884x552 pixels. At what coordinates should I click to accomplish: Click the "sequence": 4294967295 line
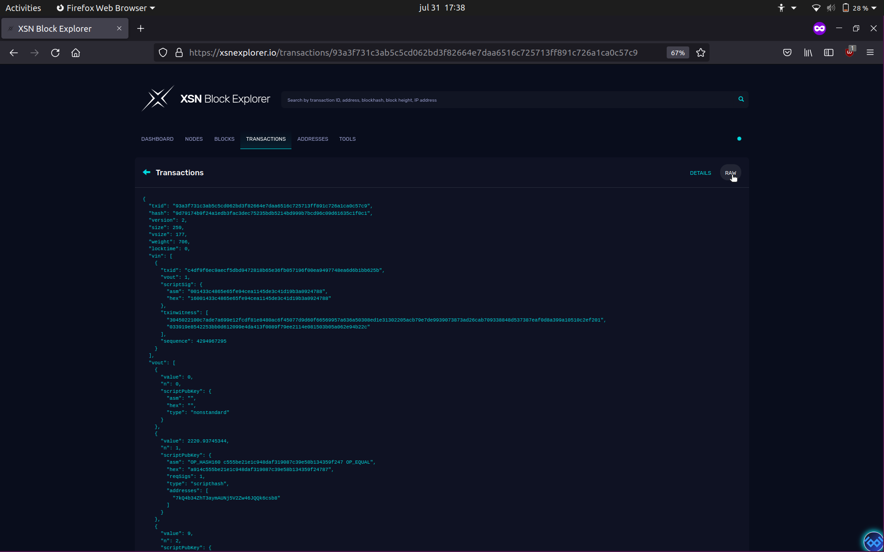[x=193, y=341]
